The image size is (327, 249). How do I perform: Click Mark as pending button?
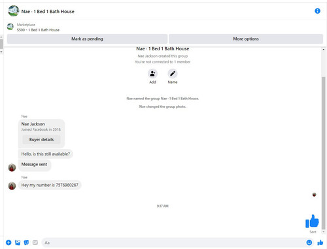(x=87, y=39)
